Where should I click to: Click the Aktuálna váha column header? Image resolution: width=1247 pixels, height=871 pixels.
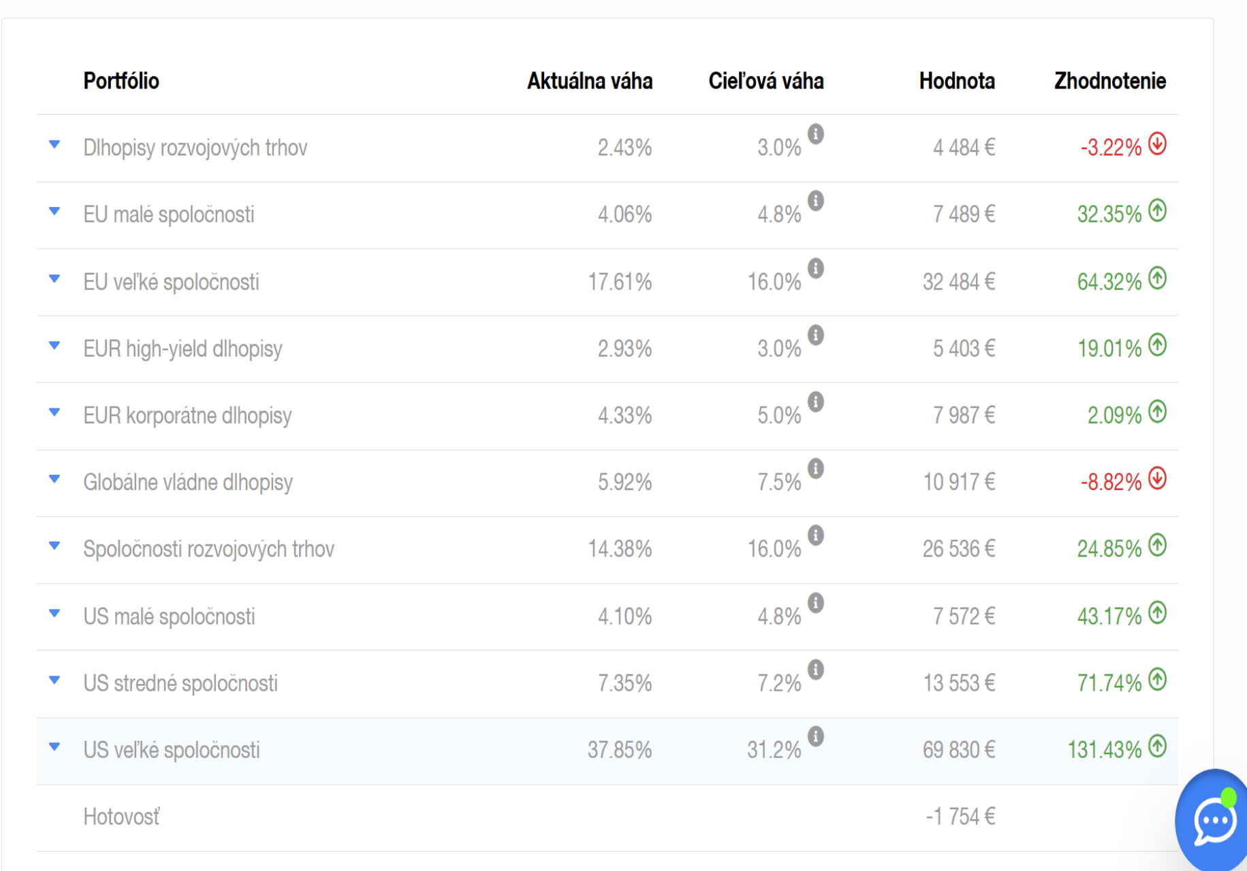coord(589,81)
